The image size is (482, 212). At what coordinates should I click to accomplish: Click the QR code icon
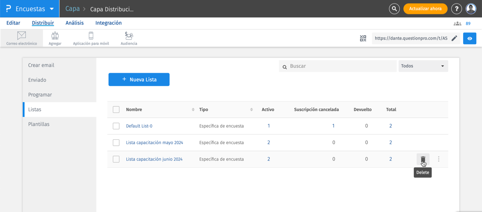[x=363, y=39]
